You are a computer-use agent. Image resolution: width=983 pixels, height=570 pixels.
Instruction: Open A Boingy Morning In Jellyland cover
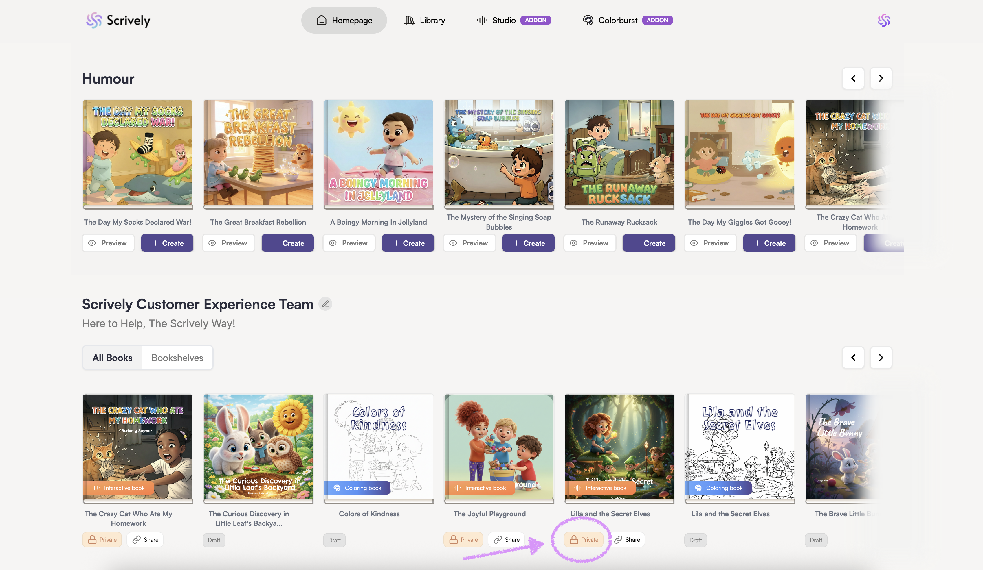378,153
